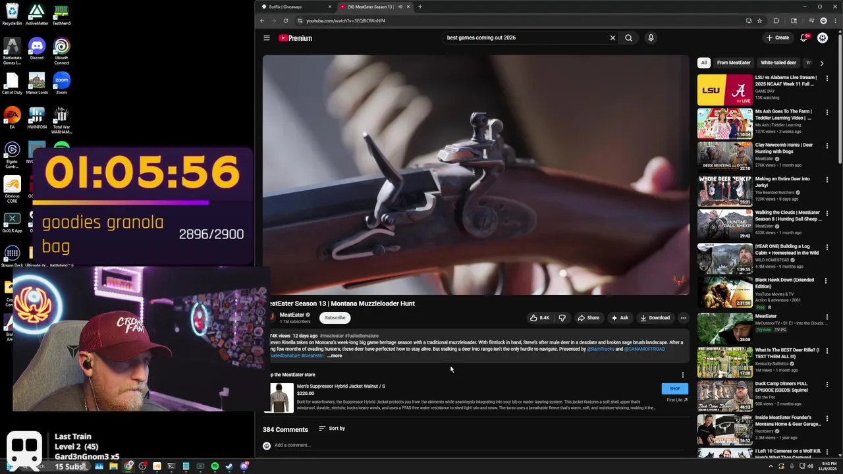This screenshot has width=843, height=474.
Task: Open options for Black Hawk Down video
Action: (827, 282)
